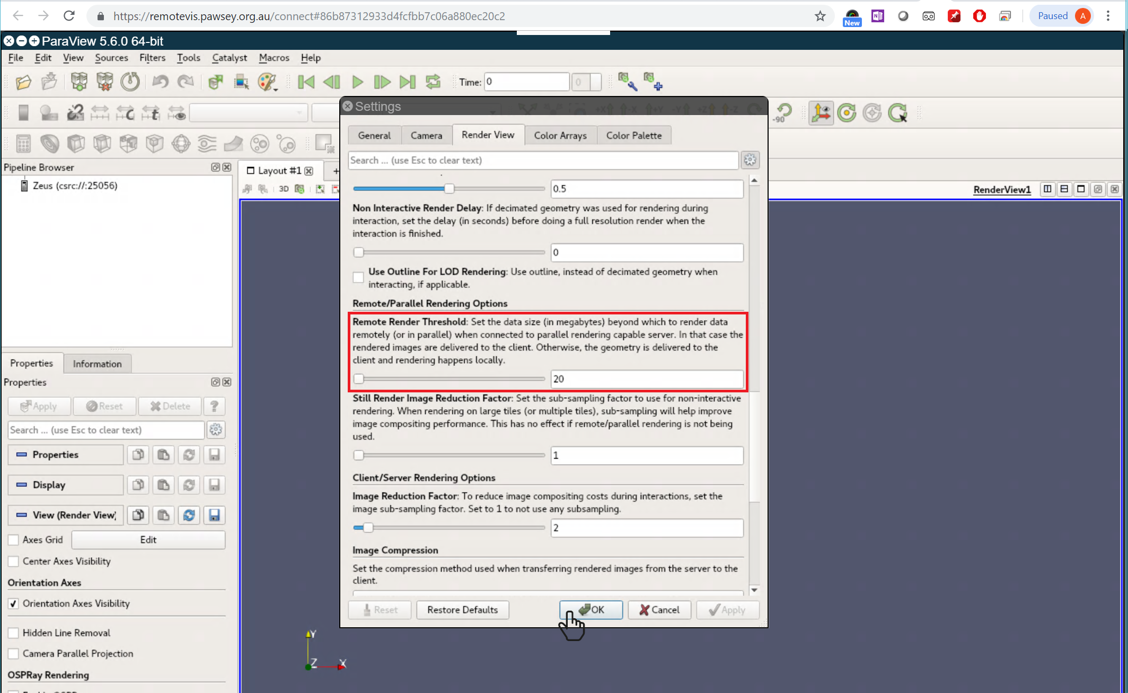Image resolution: width=1128 pixels, height=693 pixels.
Task: Click Cancel in Settings dialog
Action: (659, 610)
